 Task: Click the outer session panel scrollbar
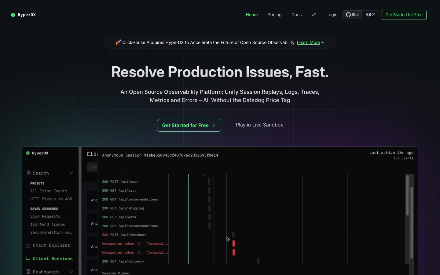pos(412,223)
